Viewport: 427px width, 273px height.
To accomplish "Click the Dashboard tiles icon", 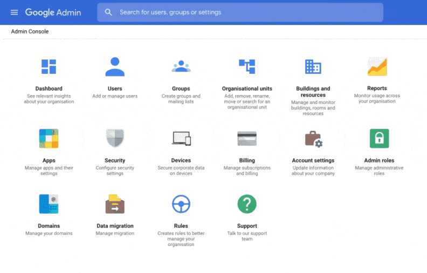I will [49, 66].
